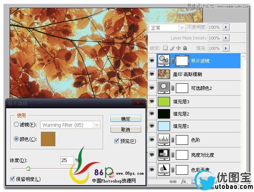254x192 pixels.
Task: Click the layers panel scroll up arrow
Action: pos(243,56)
